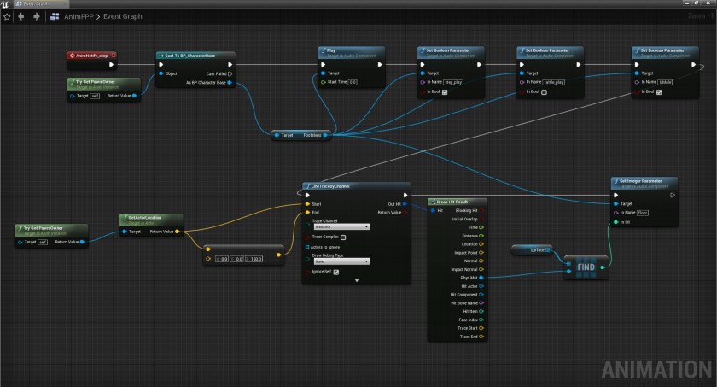Viewport: 717px width, 387px height.
Task: Go back with the left arrow icon
Action: tap(21, 15)
